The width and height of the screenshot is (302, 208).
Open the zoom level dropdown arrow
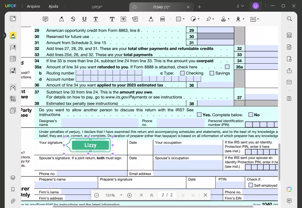click(x=121, y=195)
